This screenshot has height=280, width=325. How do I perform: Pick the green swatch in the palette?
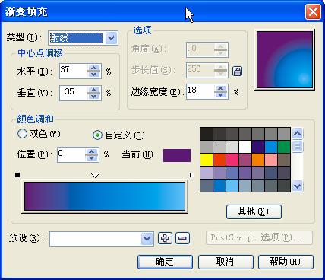pos(284,147)
